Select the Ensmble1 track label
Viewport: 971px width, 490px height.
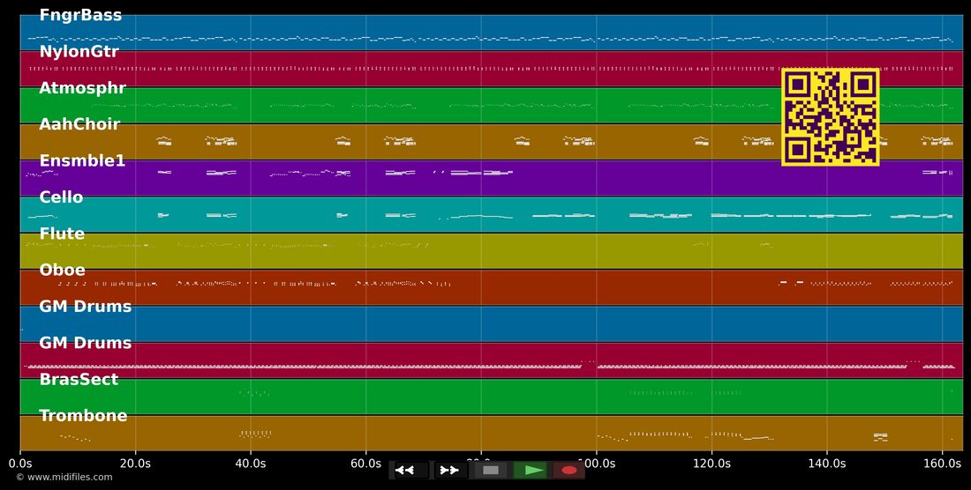[x=82, y=161]
